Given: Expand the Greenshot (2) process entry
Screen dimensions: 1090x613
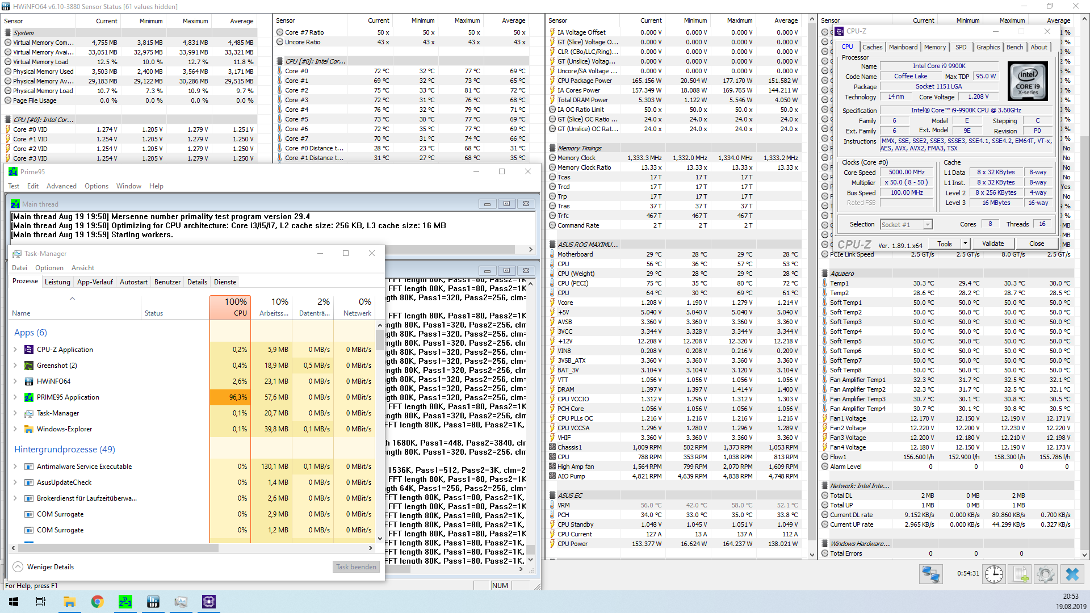Looking at the screenshot, I should click(x=15, y=366).
